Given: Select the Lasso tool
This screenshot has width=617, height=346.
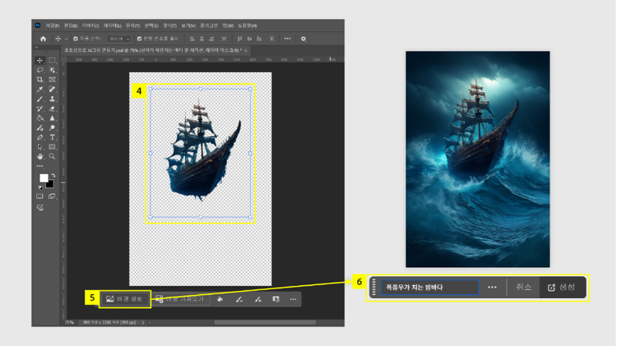Looking at the screenshot, I should (39, 70).
